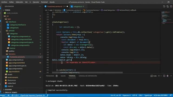
Task: Expand the assets folder
Action: click(x=10, y=74)
